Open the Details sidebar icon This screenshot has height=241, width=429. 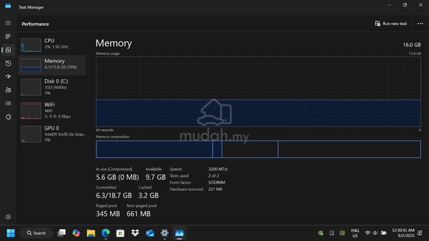(x=8, y=104)
